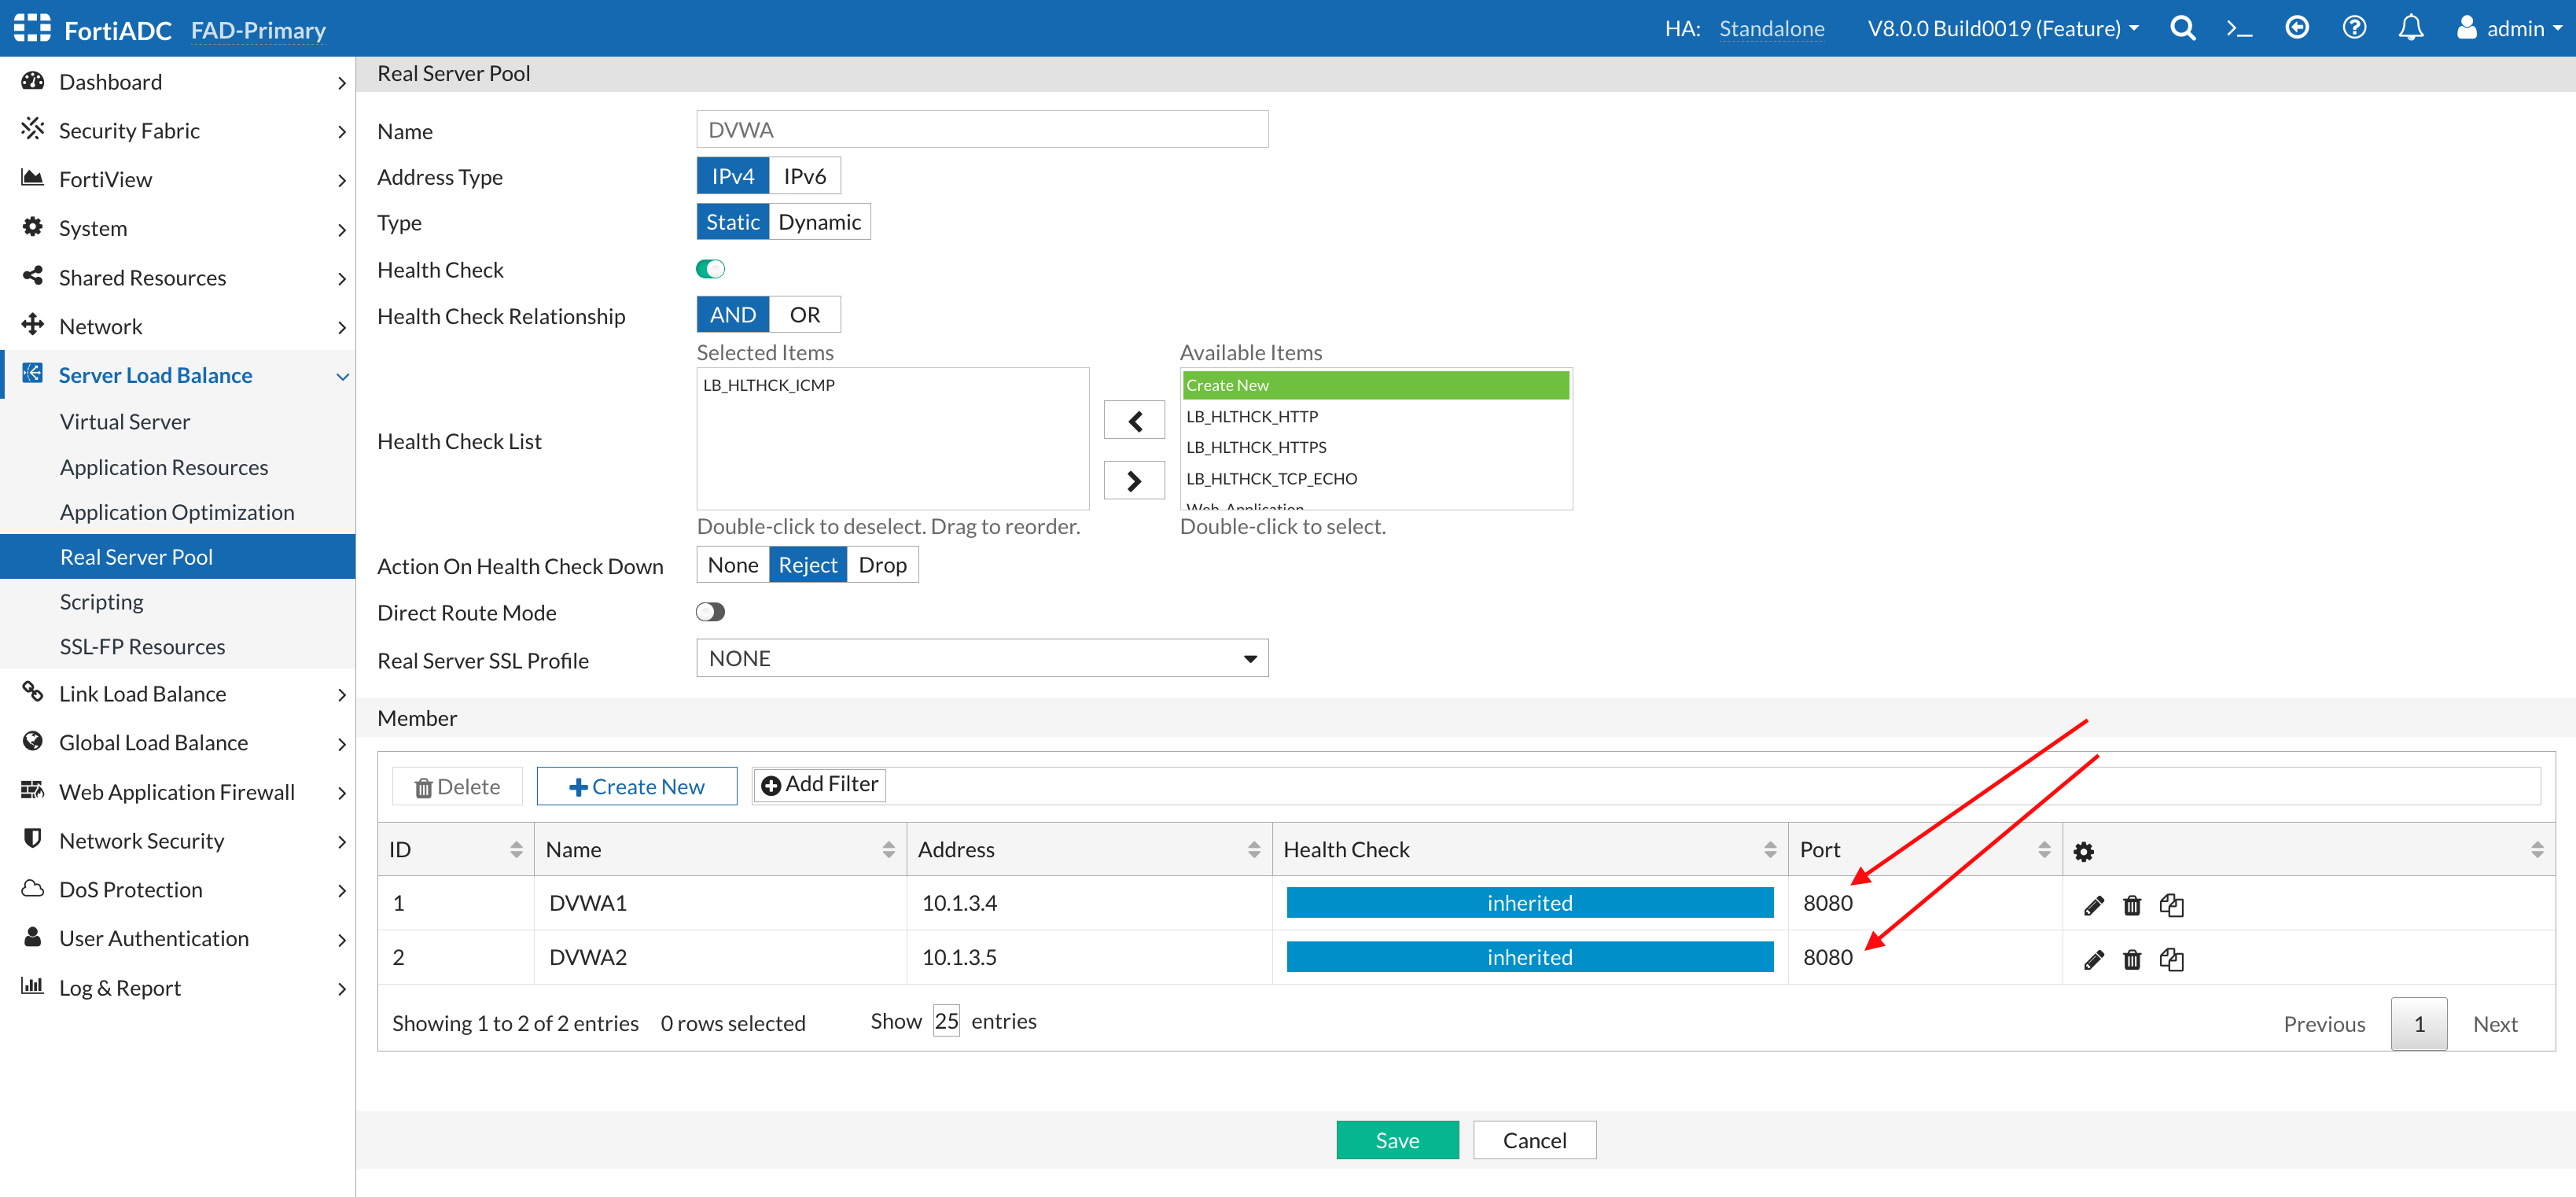This screenshot has width=2576, height=1197.
Task: Click the FortiADC logo grid icon
Action: 32,27
